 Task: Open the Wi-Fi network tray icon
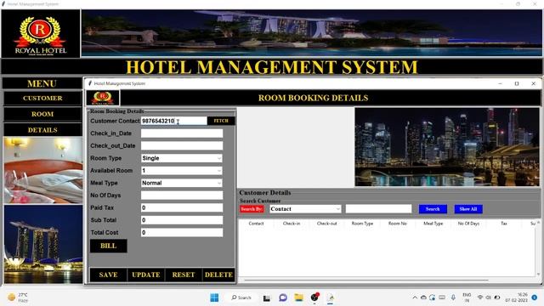480,297
